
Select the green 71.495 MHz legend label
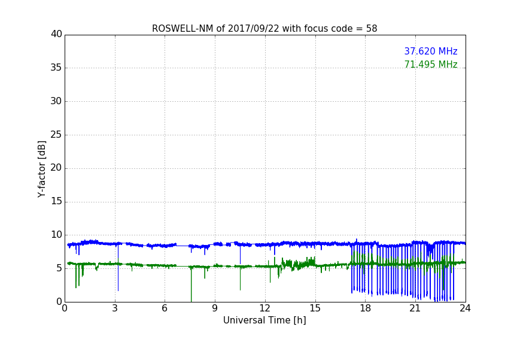click(x=431, y=64)
